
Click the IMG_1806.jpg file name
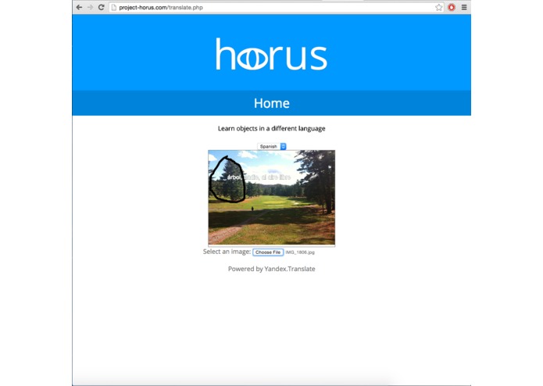click(300, 252)
